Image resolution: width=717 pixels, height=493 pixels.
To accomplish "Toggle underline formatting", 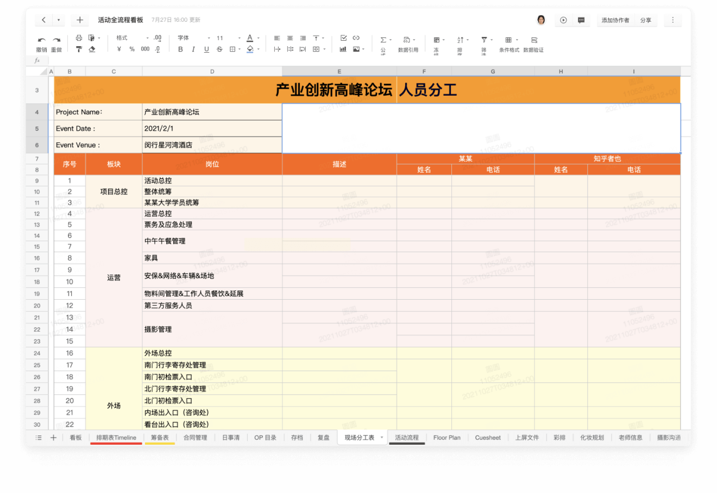I will tap(206, 49).
